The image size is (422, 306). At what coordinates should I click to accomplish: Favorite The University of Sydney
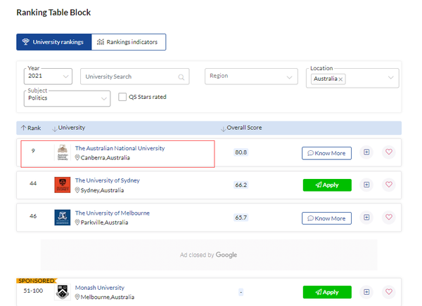[x=389, y=185]
